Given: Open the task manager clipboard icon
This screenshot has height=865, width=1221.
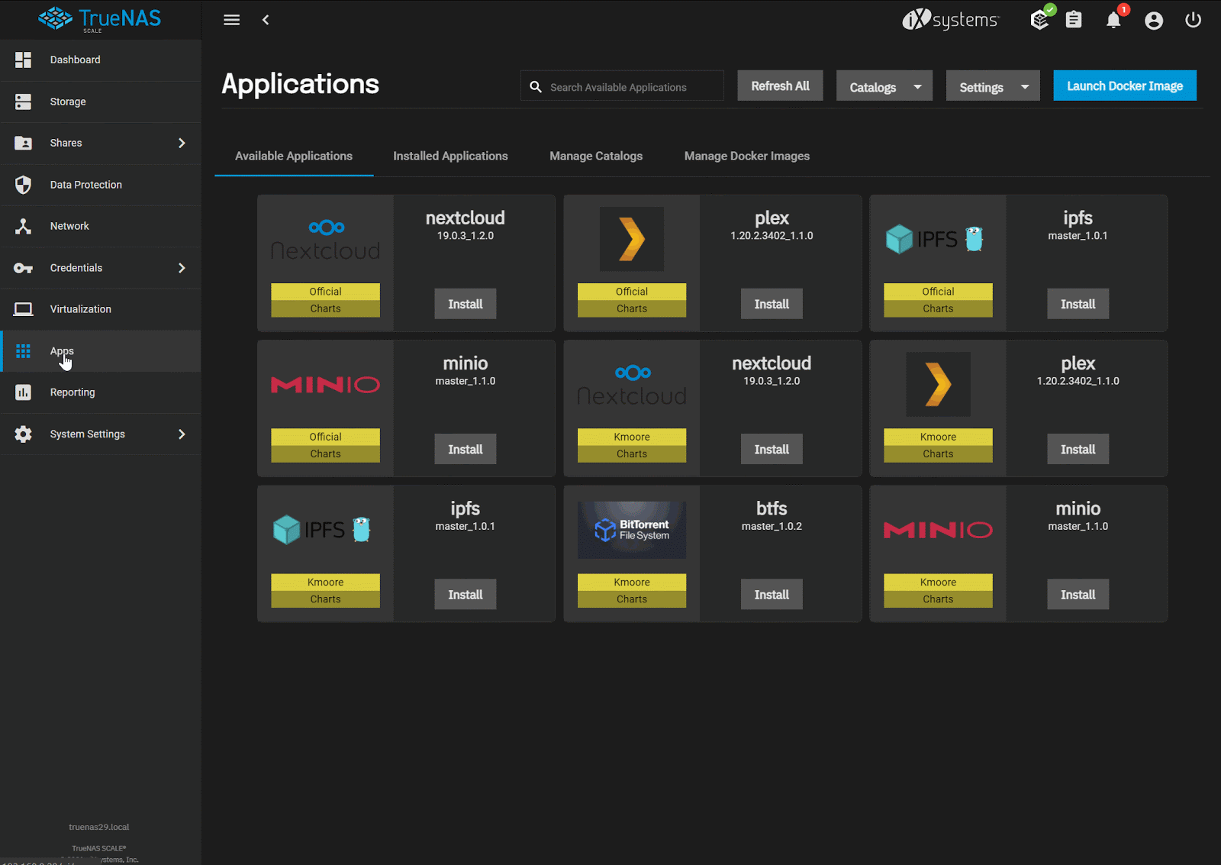Looking at the screenshot, I should 1074,20.
